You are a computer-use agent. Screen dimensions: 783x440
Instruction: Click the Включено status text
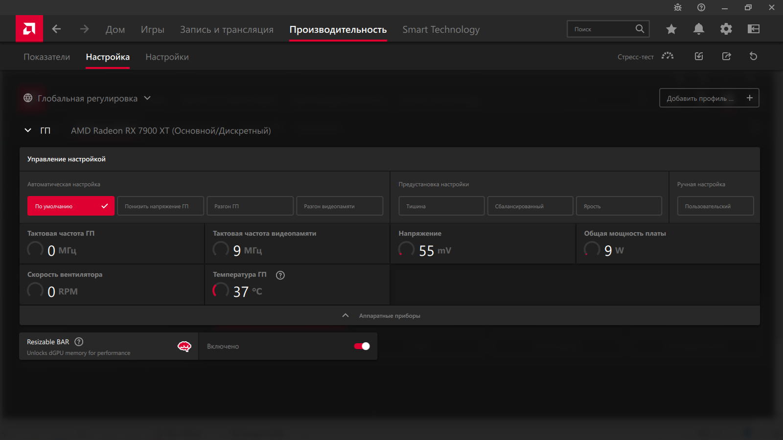tap(223, 346)
